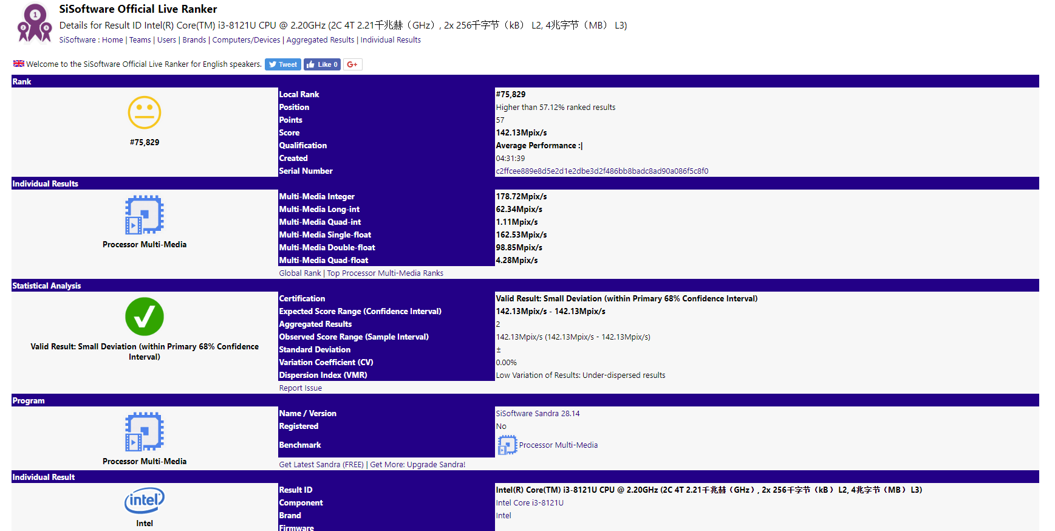Click Get Latest Sandra (FREE) link
This screenshot has height=531, width=1055.
pos(321,465)
